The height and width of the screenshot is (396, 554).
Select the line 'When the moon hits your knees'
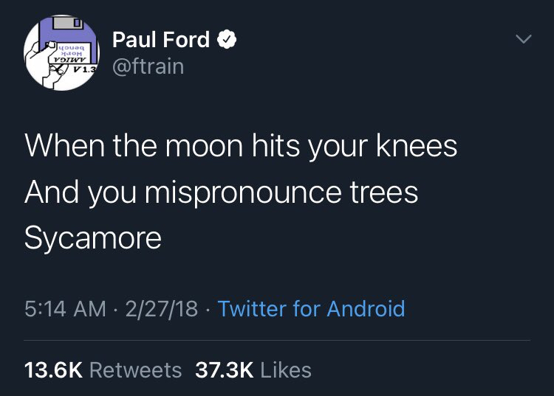tap(241, 146)
